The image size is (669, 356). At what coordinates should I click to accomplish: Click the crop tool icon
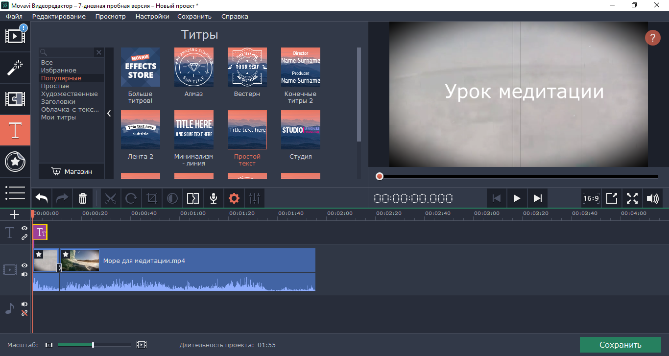tap(152, 198)
